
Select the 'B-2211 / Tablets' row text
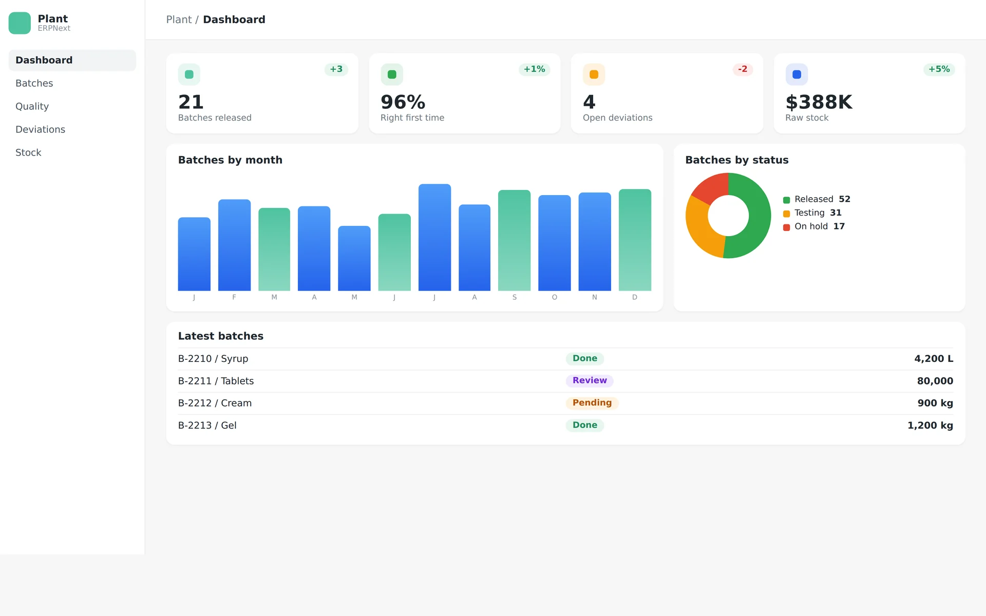click(216, 381)
